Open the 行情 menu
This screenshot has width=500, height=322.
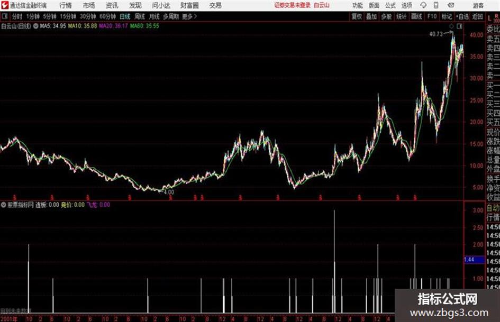tap(66, 5)
